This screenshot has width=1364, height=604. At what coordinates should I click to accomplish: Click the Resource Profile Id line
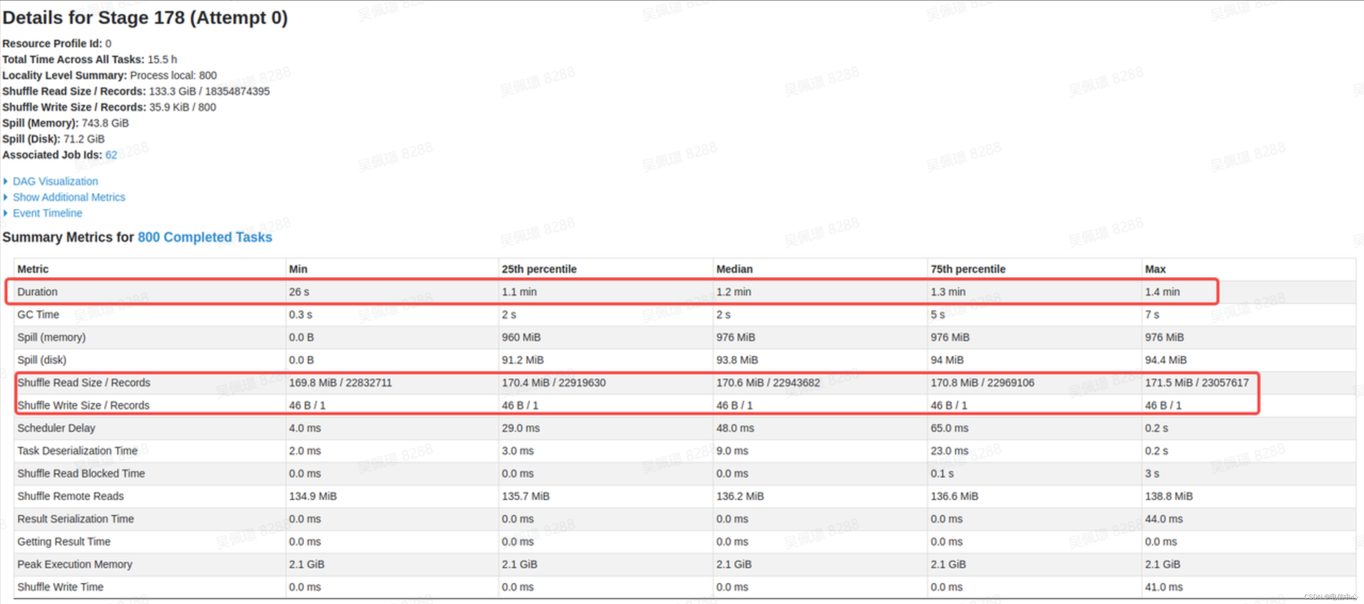(x=57, y=43)
